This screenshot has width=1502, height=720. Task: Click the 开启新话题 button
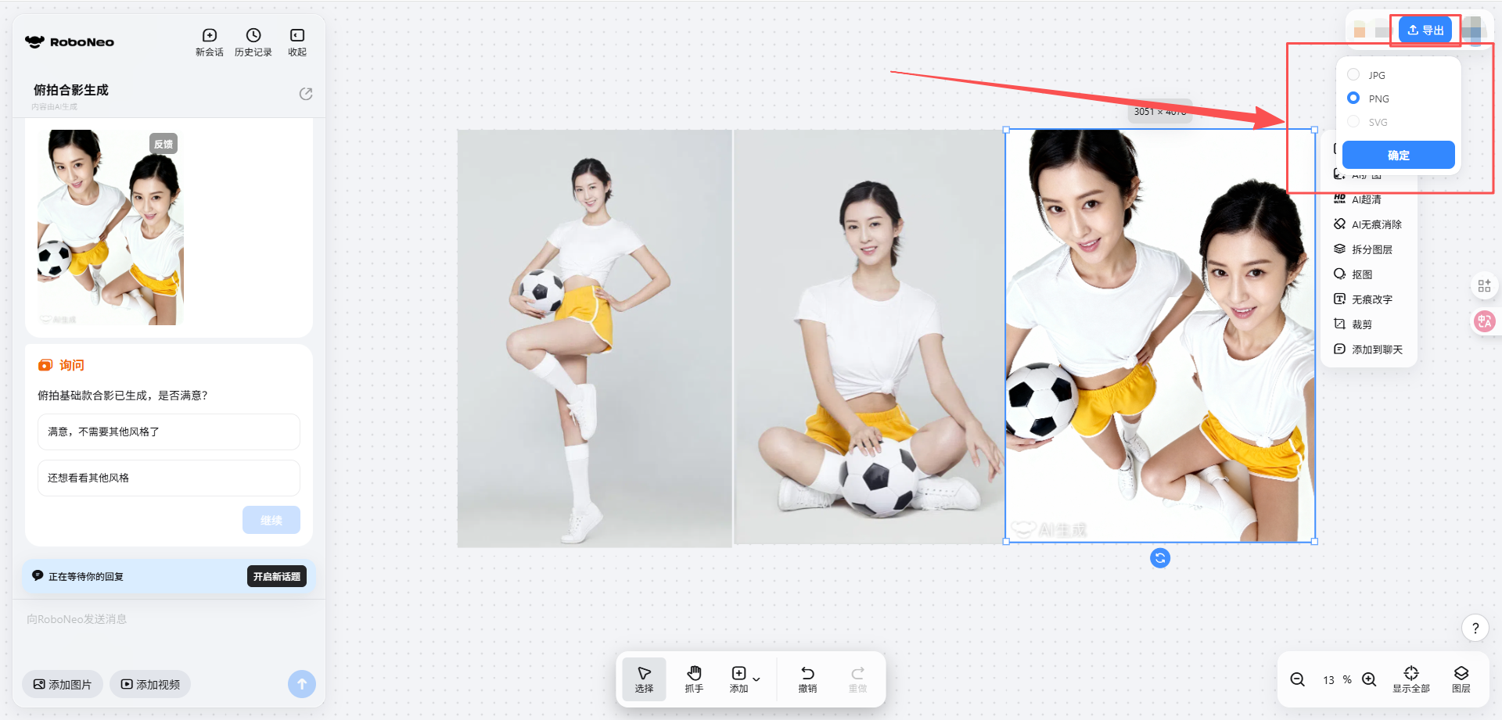point(276,576)
